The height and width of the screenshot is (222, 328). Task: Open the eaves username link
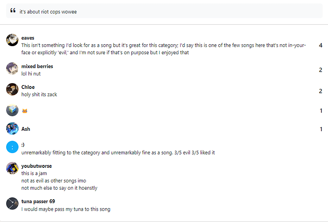pyautogui.click(x=28, y=38)
